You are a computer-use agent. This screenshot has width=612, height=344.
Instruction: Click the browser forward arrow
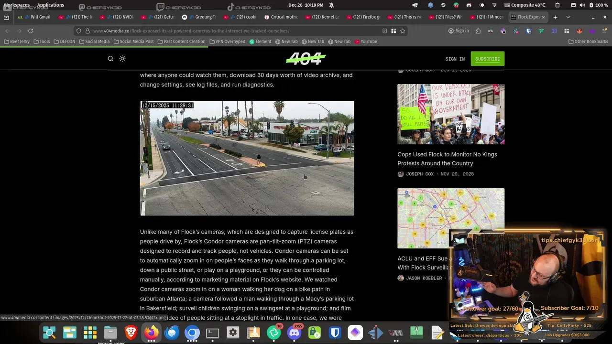(x=19, y=31)
